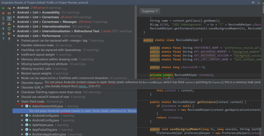This screenshot has width=264, height=136.
Task: Select the Handler reference leaks item
Action: 37,45
